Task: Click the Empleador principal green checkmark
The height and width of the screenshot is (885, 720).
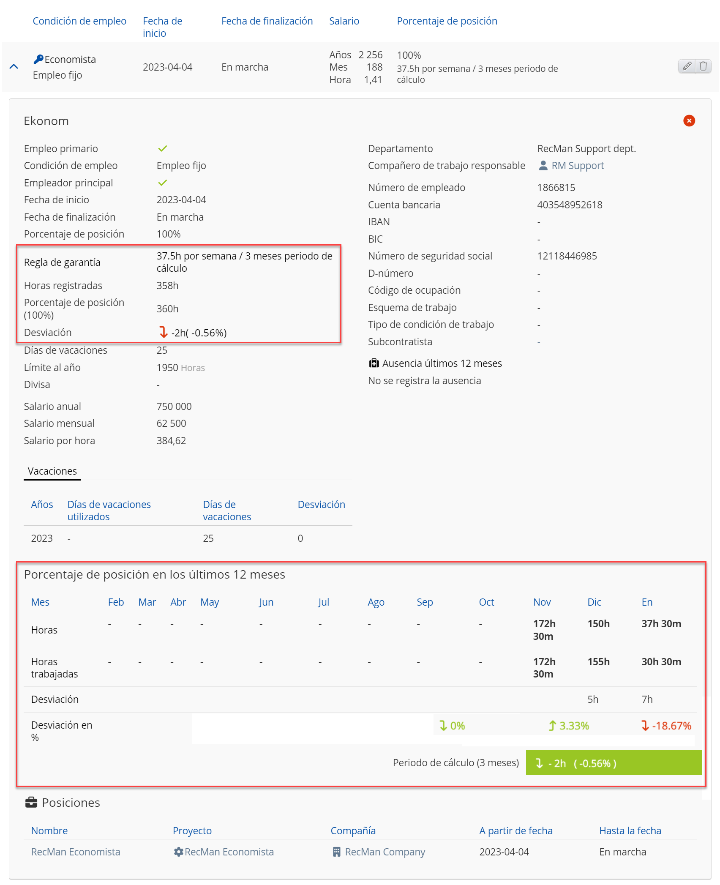Action: [x=162, y=183]
